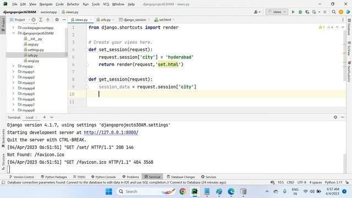Open IDE updates orange icon
This screenshot has height=198, width=352.
click(x=341, y=12)
